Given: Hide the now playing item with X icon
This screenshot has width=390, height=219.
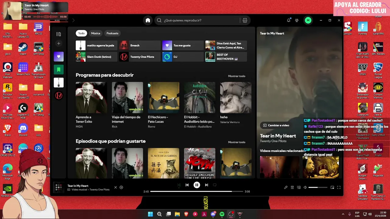Looking at the screenshot, I should pos(115,187).
